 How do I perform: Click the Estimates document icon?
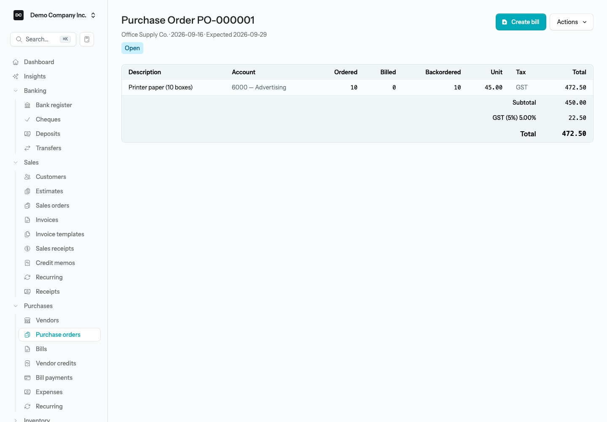pyautogui.click(x=27, y=191)
